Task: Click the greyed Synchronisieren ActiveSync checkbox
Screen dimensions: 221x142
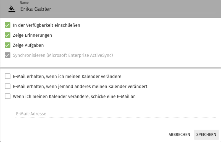Action: tap(7, 55)
